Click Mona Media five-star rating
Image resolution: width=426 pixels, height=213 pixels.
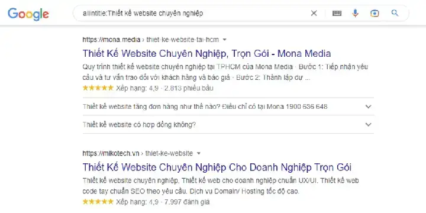click(x=98, y=88)
